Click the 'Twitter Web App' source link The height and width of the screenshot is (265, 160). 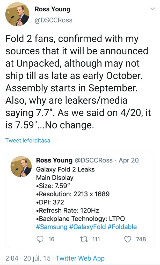coord(80,258)
